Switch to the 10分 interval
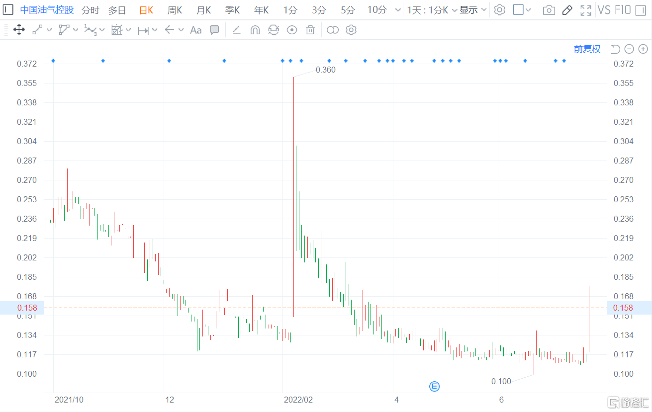The height and width of the screenshot is (412, 652). [377, 10]
